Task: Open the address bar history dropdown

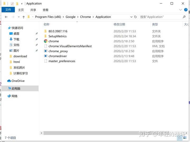Action: pyautogui.click(x=131, y=17)
